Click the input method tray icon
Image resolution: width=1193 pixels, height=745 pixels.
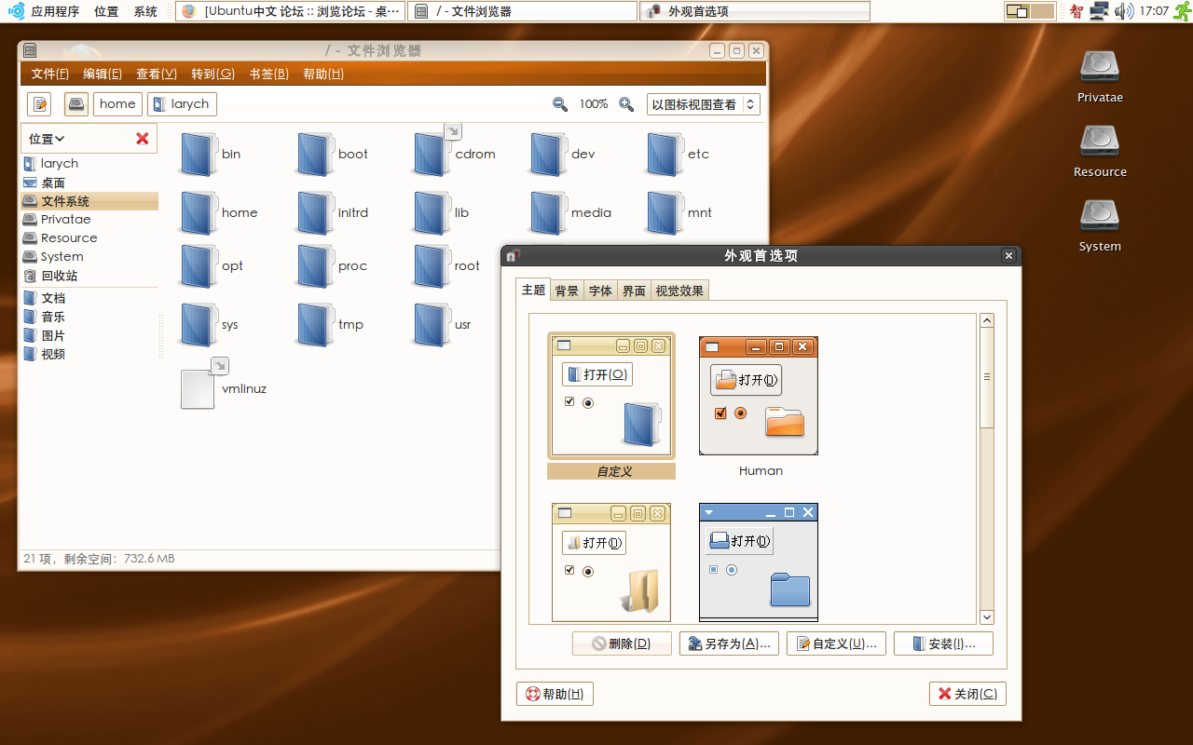point(1076,11)
